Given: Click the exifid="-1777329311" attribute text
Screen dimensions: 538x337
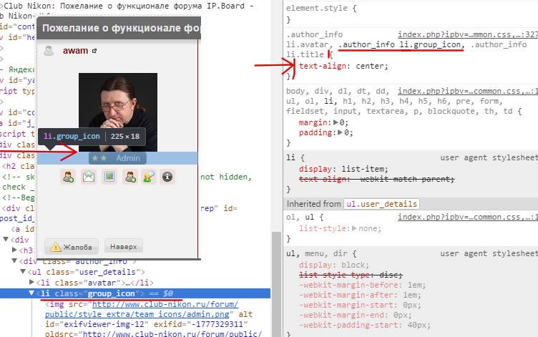Looking at the screenshot, I should point(200,324).
